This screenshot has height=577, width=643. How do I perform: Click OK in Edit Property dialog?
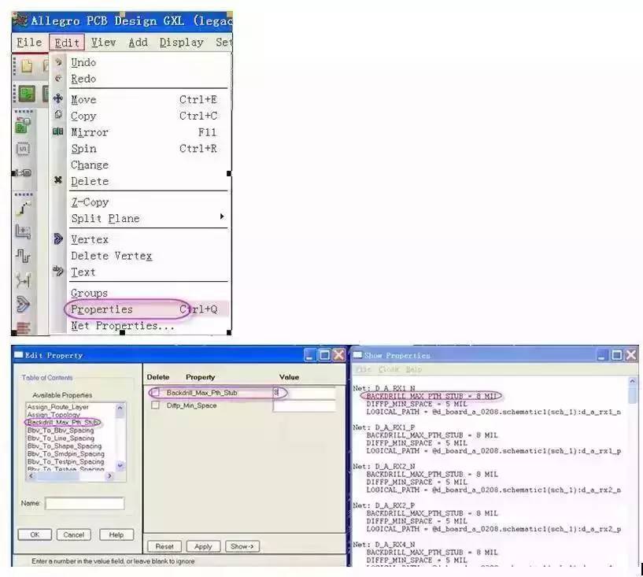click(35, 534)
